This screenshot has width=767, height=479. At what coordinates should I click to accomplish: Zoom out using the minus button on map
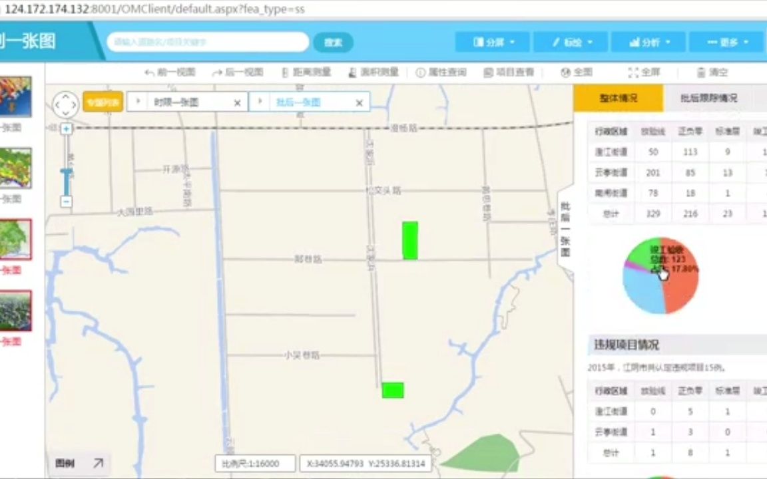point(66,202)
